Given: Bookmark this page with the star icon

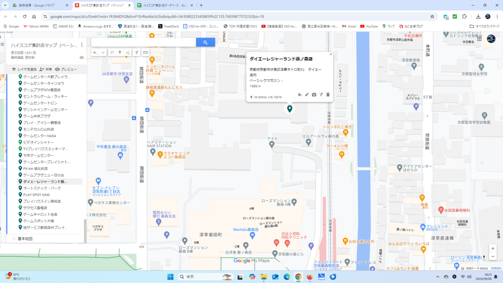Looking at the screenshot, I should click(432, 16).
